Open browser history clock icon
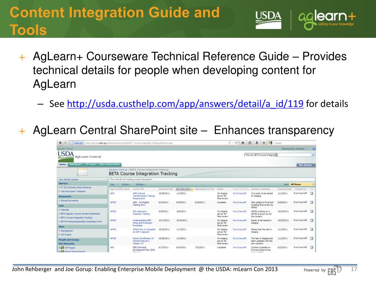Viewport: 376px width, 282px height. [x=250, y=143]
